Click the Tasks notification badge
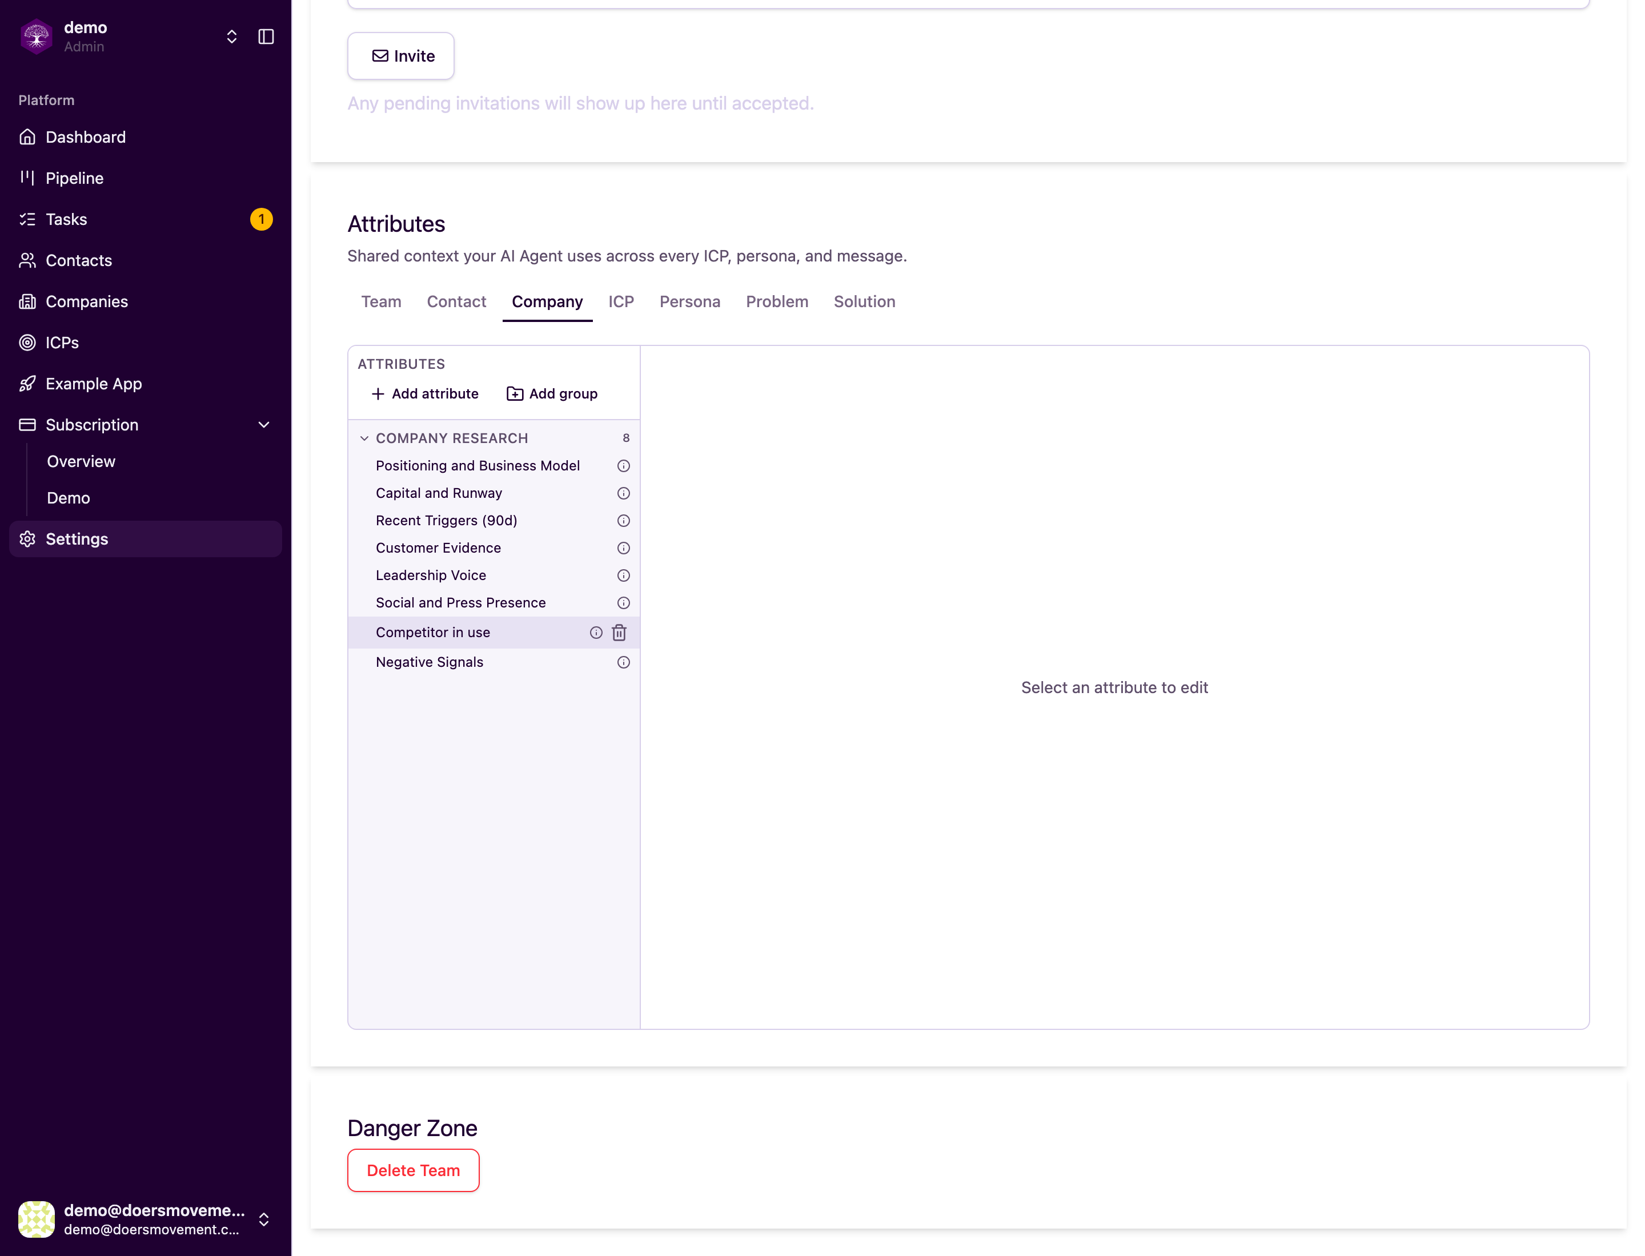 point(261,219)
